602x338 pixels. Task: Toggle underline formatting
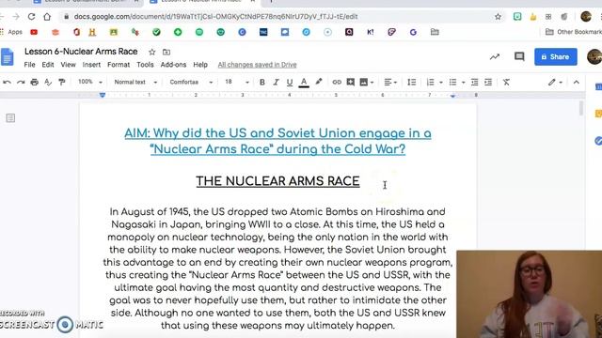tap(290, 82)
